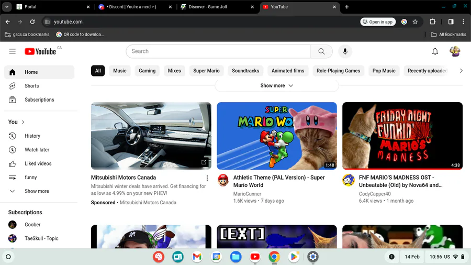Open the Friday Night Funkin thumbnail
The width and height of the screenshot is (471, 265).
click(402, 136)
